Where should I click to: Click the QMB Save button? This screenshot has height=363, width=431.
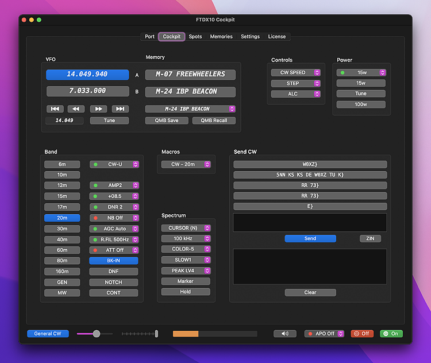coord(166,121)
